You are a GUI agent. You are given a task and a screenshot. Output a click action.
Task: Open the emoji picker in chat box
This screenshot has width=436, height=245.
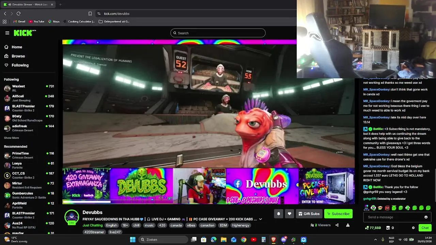426,217
